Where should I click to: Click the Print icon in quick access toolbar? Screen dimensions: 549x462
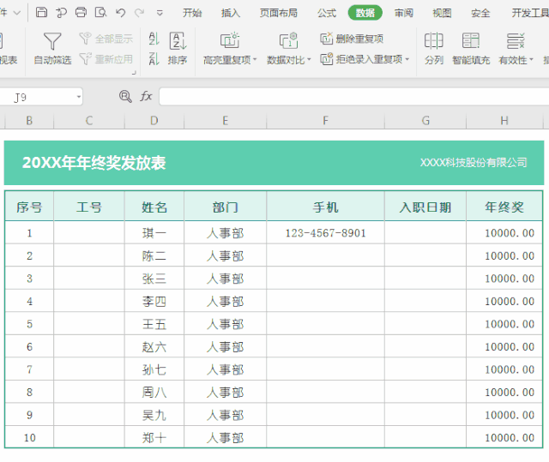tap(81, 13)
